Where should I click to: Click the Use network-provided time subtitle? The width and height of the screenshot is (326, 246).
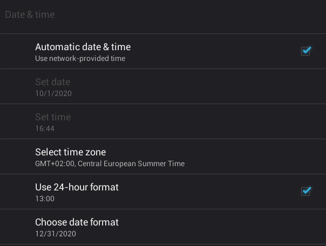[80, 58]
